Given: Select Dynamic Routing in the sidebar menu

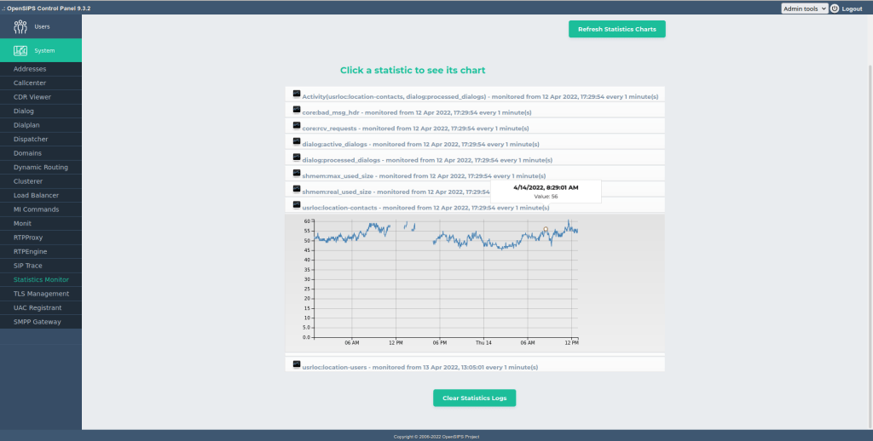Looking at the screenshot, I should click(41, 168).
